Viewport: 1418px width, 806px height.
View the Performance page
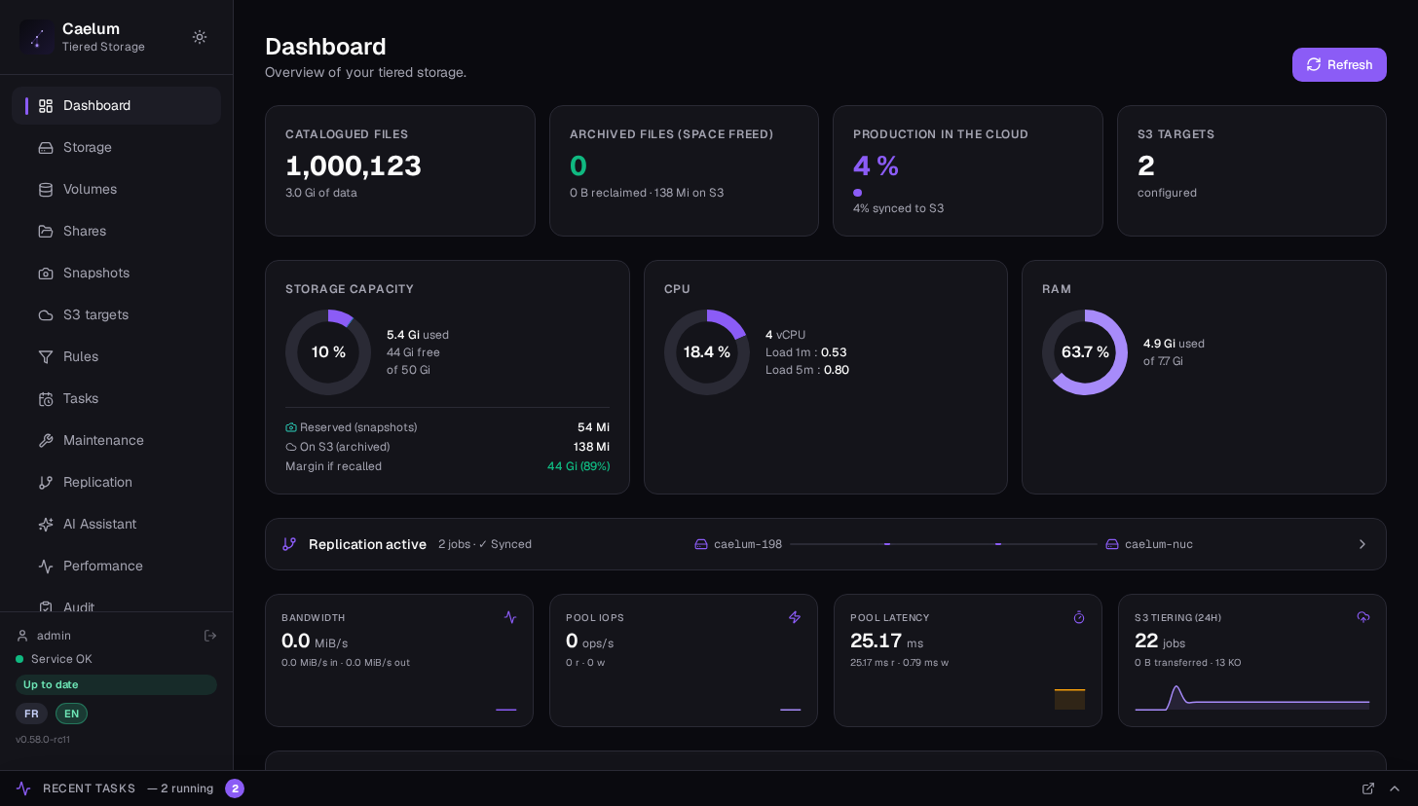coord(117,566)
